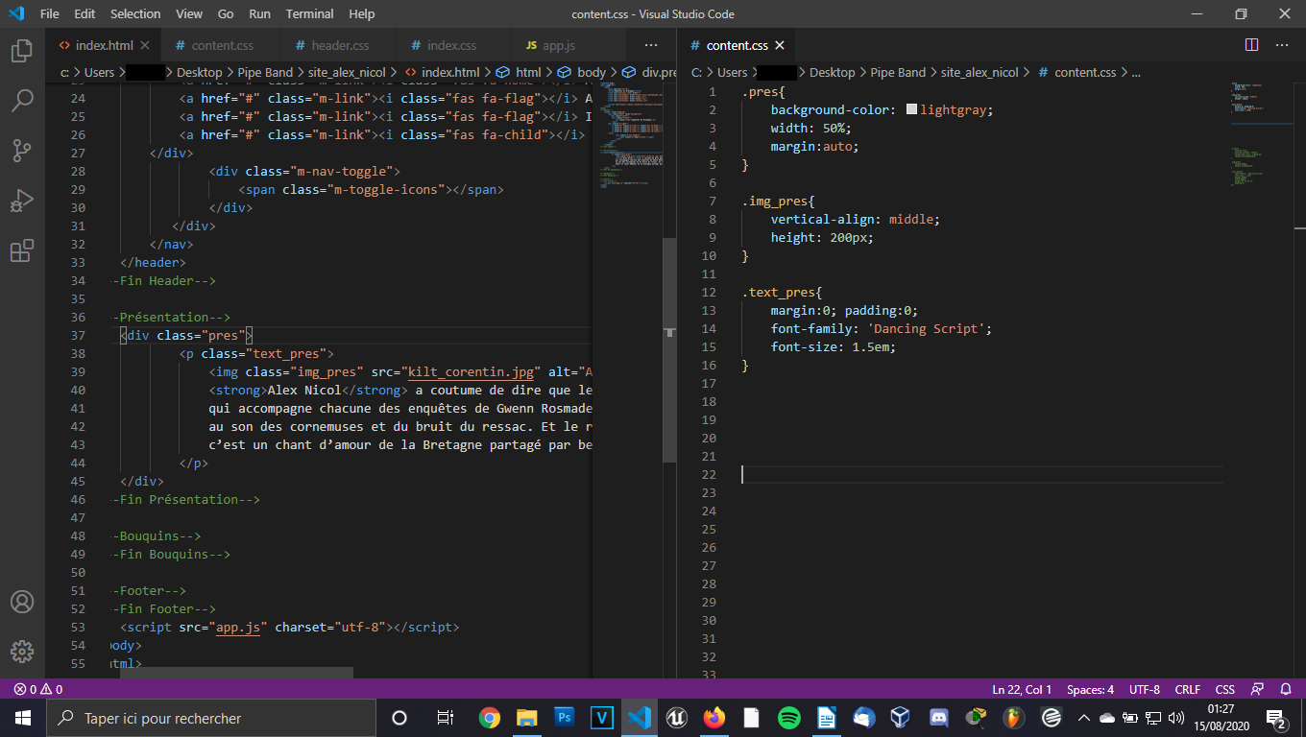Open Spotify from the taskbar
This screenshot has width=1306, height=737.
pos(789,718)
